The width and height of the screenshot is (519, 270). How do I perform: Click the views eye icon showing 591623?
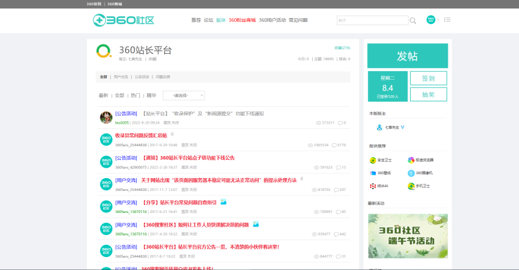tap(317, 168)
